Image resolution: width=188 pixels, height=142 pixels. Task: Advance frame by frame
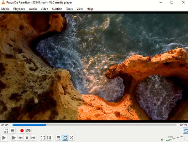click(x=14, y=138)
